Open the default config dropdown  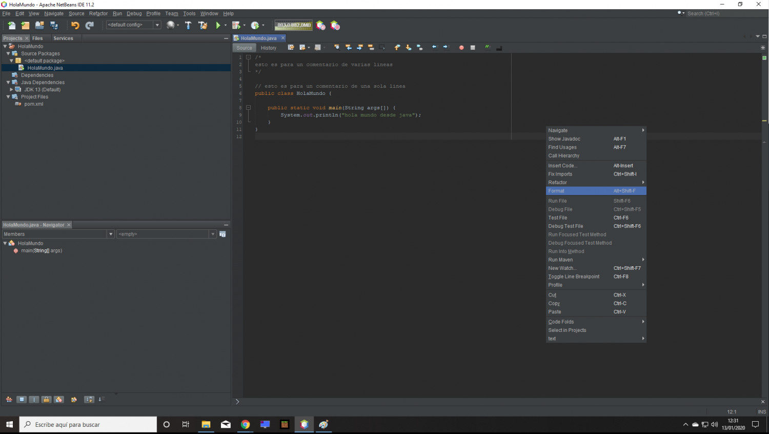coord(157,25)
